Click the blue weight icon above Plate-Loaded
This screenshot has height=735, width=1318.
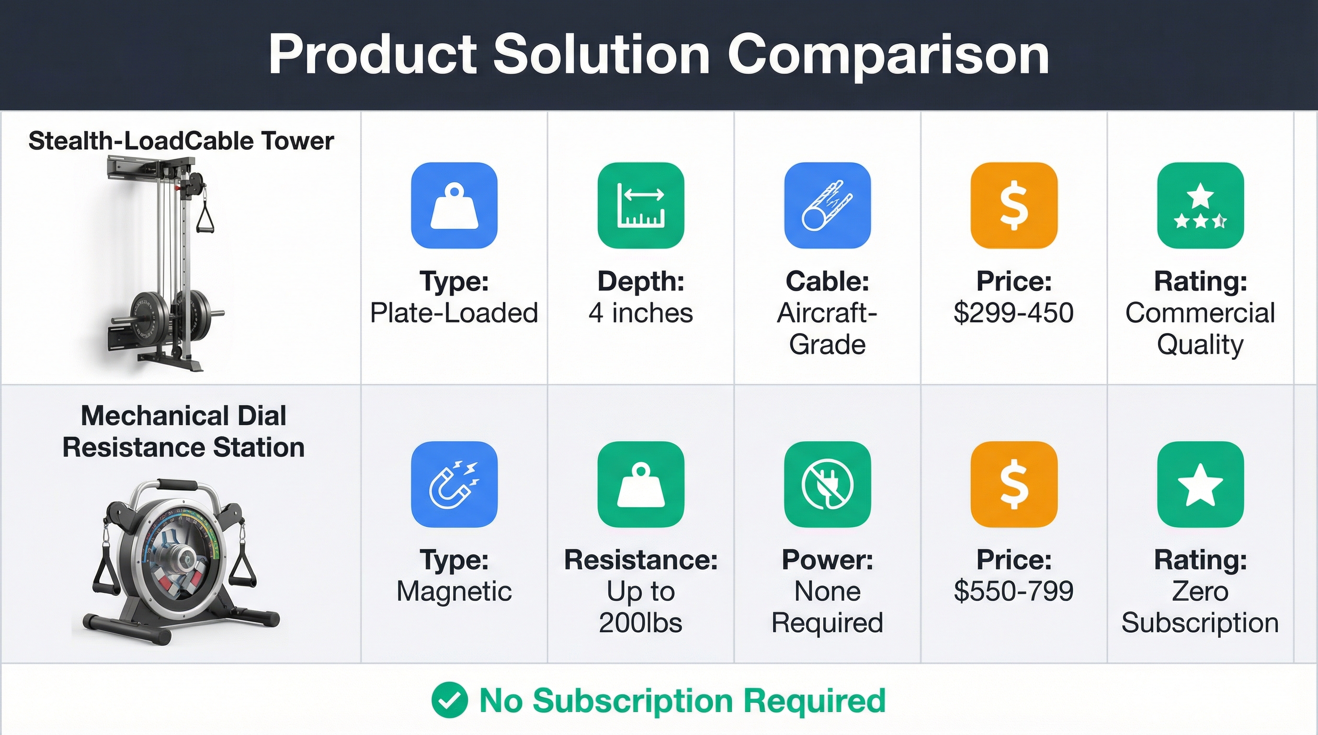pos(454,205)
